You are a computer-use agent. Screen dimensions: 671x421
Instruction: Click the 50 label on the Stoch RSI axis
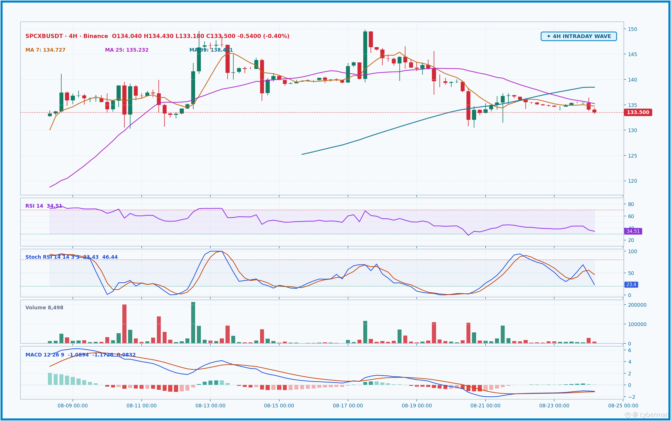click(x=631, y=273)
